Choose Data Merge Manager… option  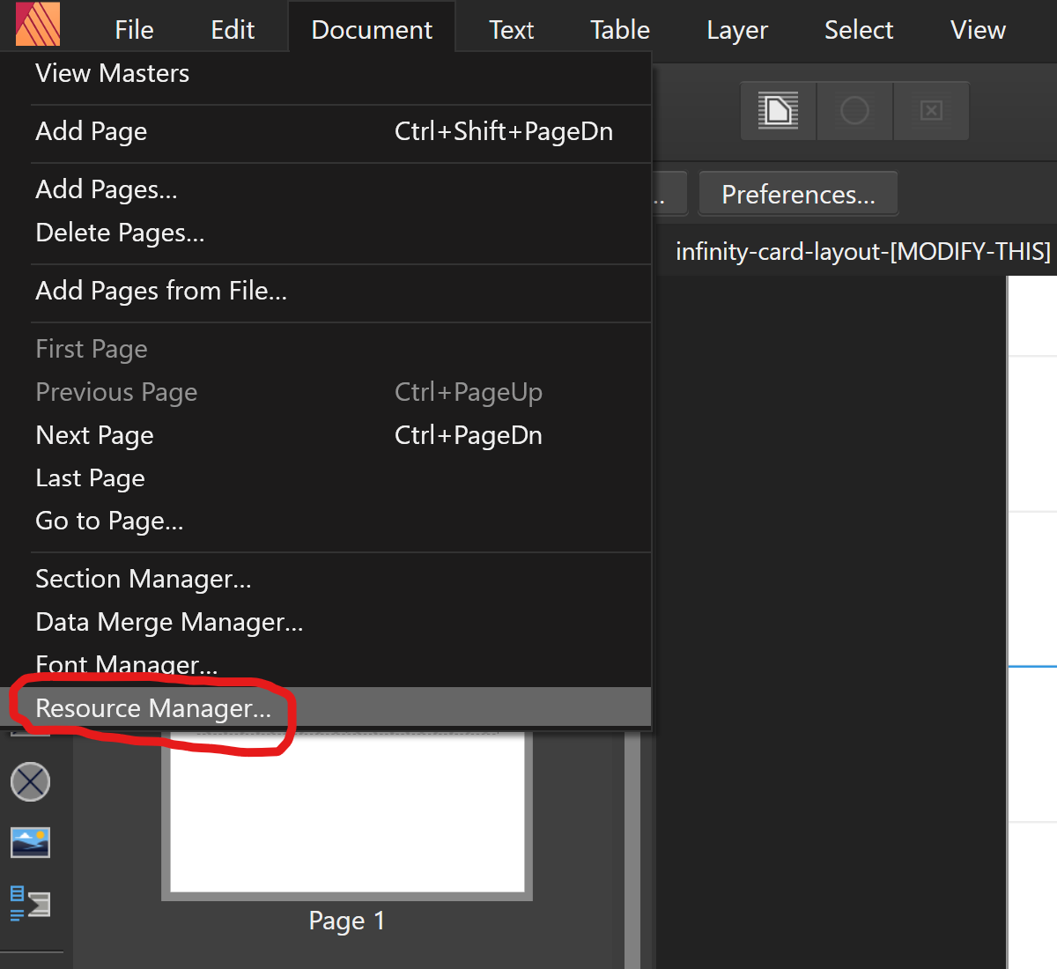click(169, 622)
